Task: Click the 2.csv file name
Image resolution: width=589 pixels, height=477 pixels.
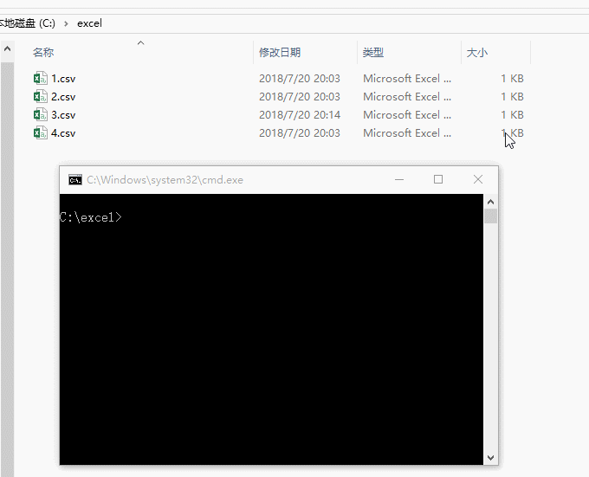Action: click(x=63, y=96)
